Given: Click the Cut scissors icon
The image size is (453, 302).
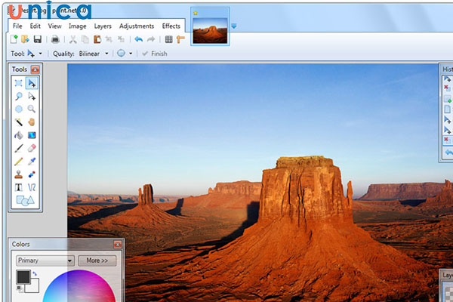Looking at the screenshot, I should point(72,39).
